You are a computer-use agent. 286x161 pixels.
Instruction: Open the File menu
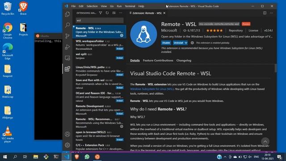click(x=73, y=6)
